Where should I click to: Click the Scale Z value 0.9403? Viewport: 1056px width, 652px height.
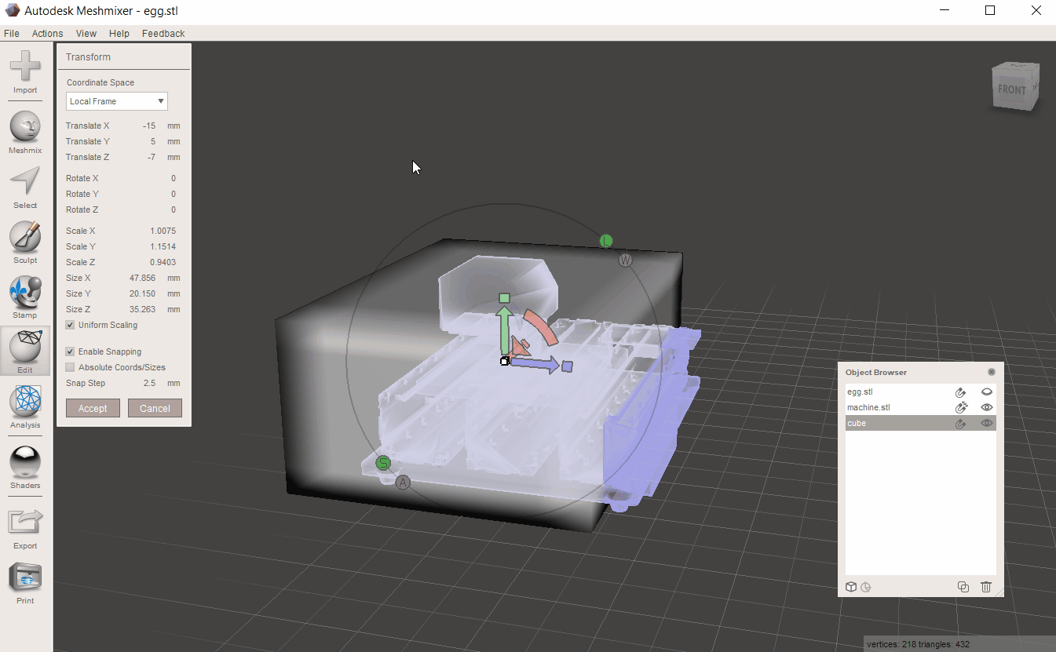click(163, 263)
